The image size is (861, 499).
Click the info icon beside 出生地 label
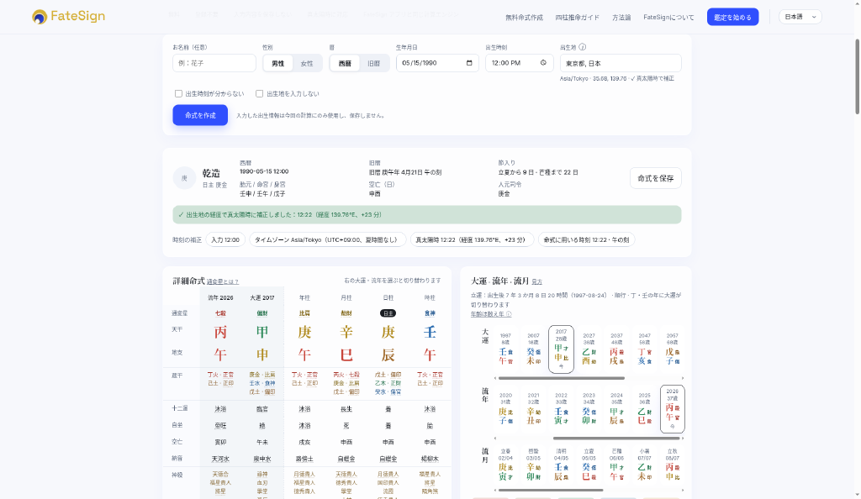point(582,47)
